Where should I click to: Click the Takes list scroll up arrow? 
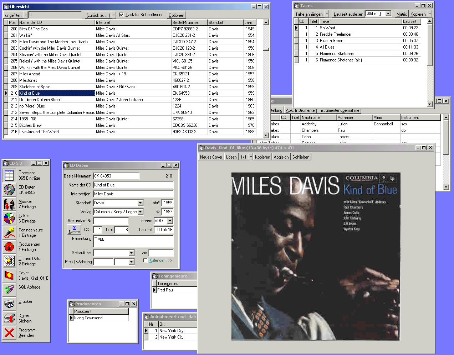[x=429, y=21]
